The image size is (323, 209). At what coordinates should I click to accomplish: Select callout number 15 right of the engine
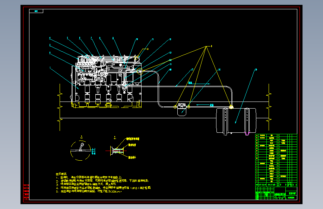tap(170, 64)
